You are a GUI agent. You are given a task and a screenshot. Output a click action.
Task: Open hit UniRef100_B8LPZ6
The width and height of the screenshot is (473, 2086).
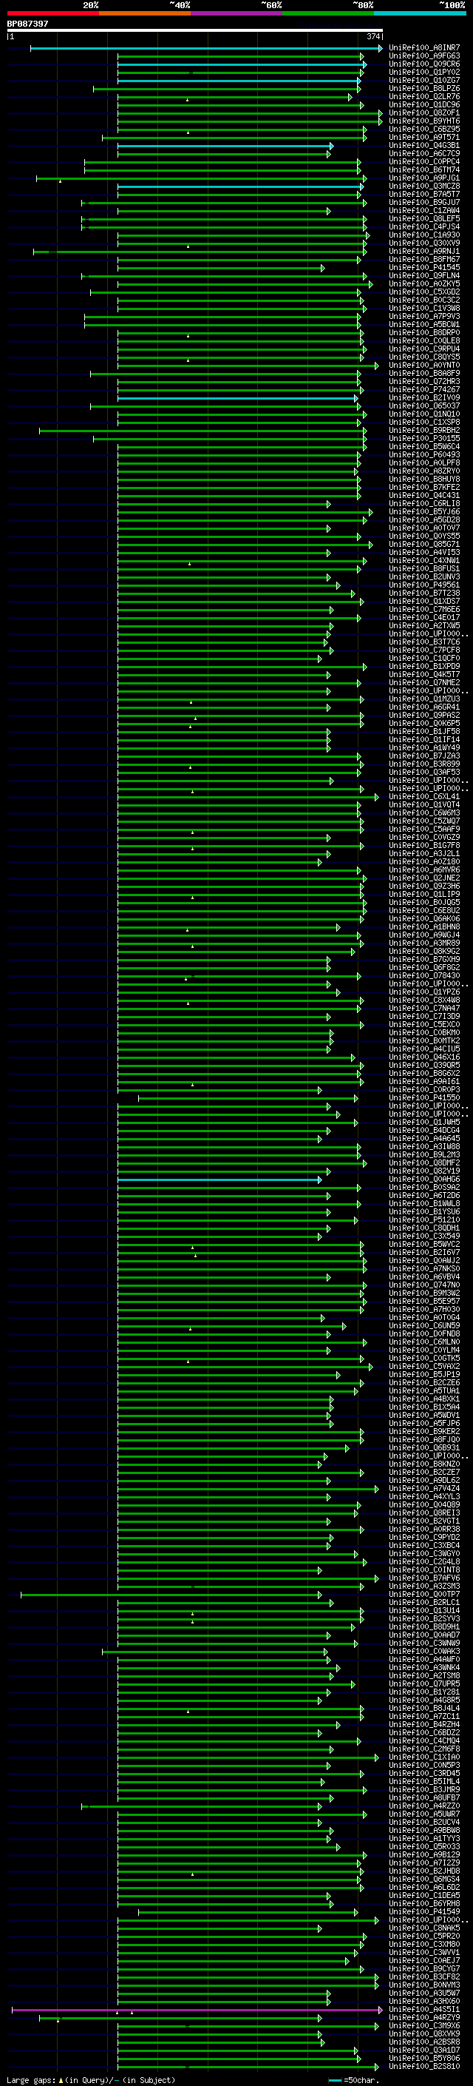point(424,88)
